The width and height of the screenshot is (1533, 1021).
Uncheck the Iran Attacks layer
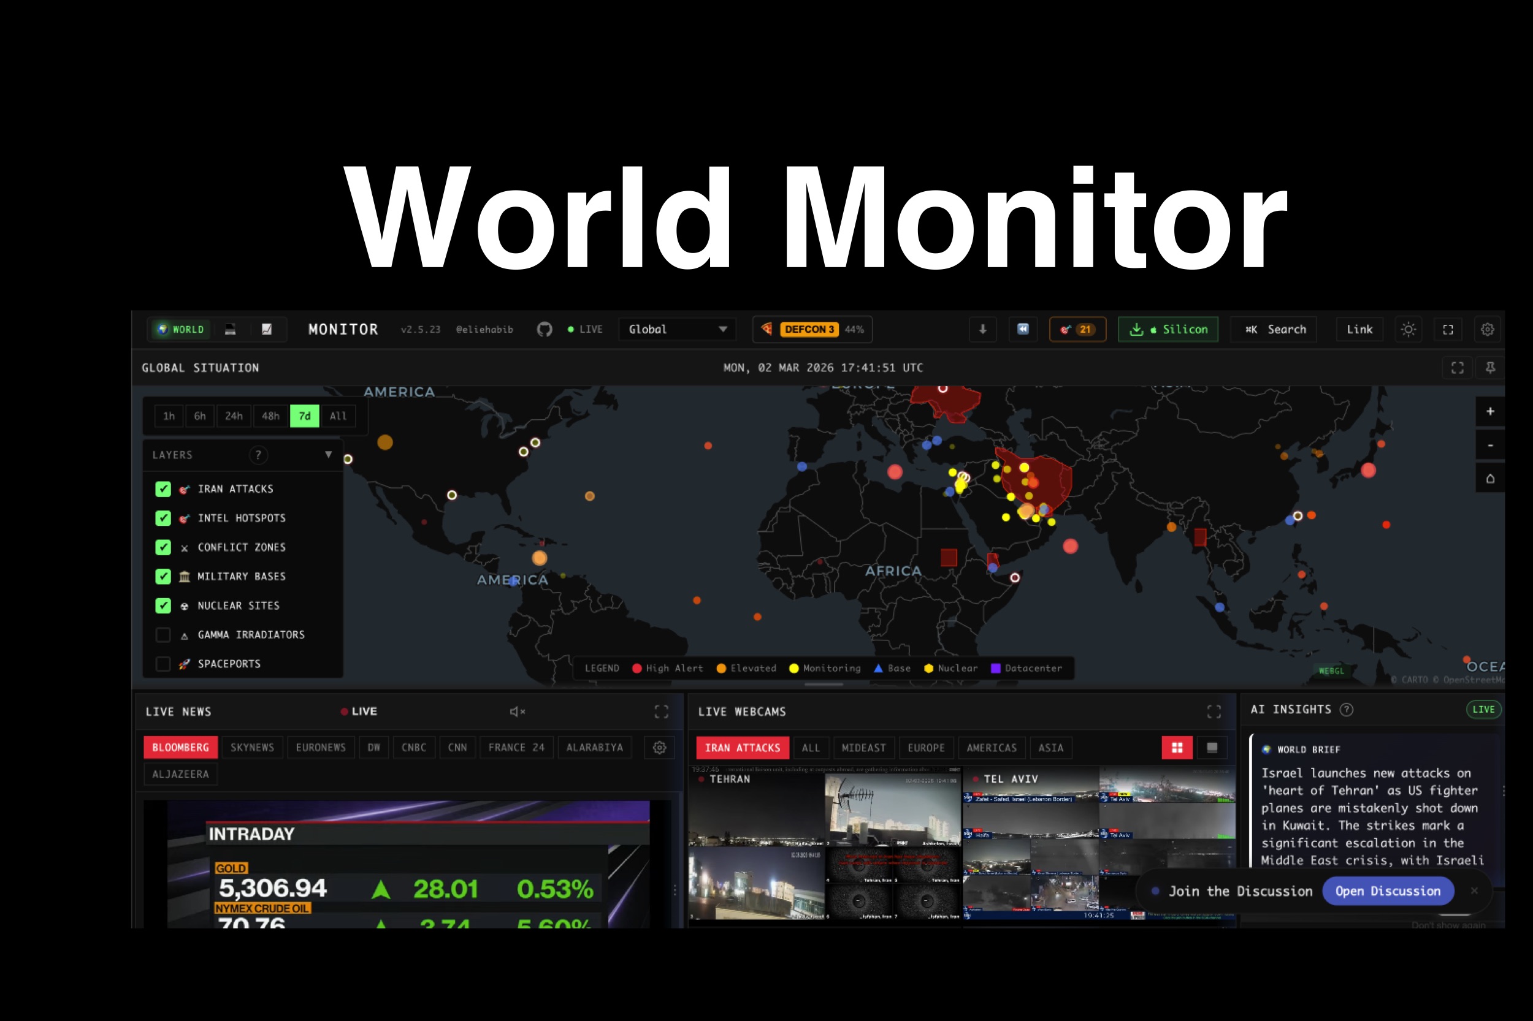(x=163, y=489)
